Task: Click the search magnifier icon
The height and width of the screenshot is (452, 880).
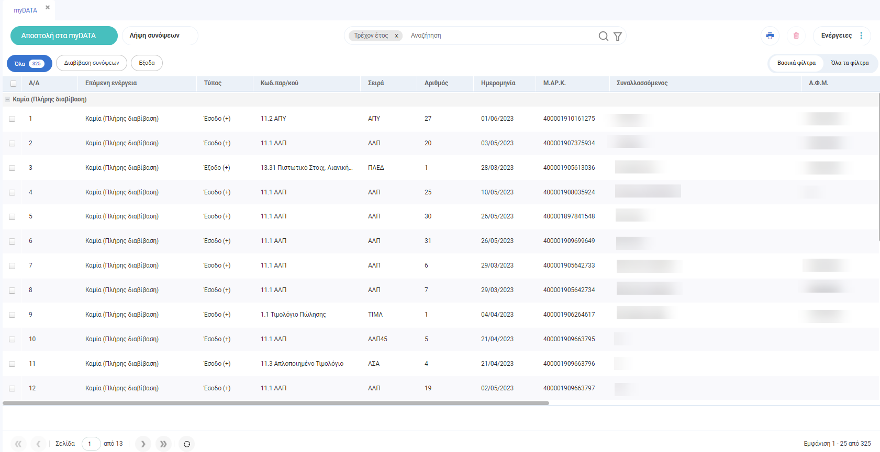Action: [603, 36]
